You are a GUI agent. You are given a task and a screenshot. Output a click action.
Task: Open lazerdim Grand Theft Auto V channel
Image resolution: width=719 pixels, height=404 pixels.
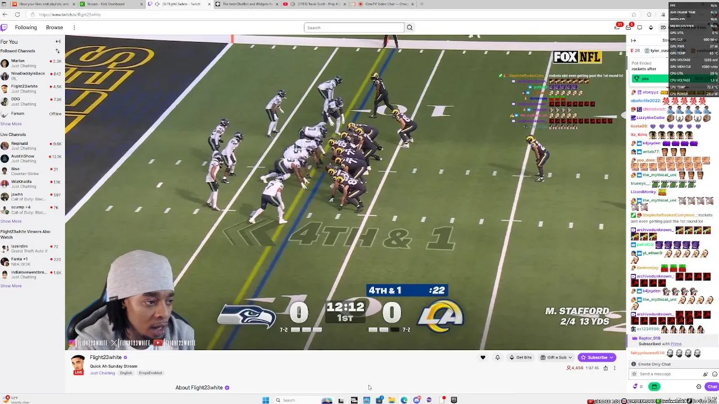point(31,249)
